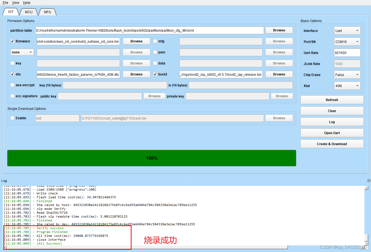Click Browse for firmware file
The image size is (371, 252).
click(x=137, y=41)
